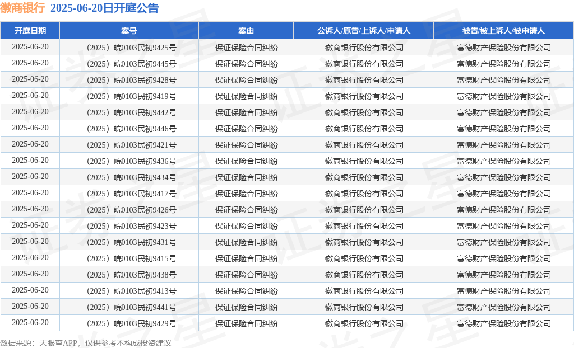
Task: Click the 开庭日期 column header
Action: click(x=30, y=31)
